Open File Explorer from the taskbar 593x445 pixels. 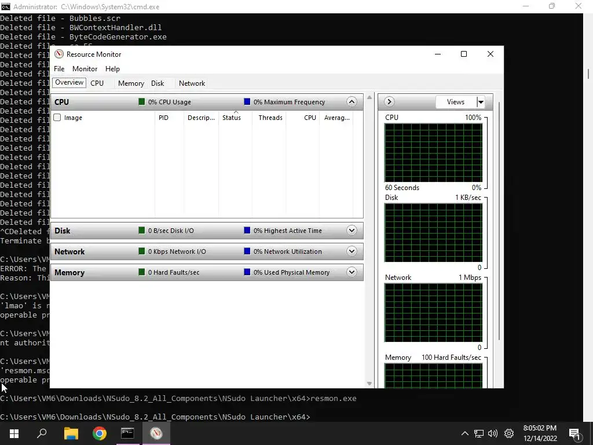[x=71, y=433]
